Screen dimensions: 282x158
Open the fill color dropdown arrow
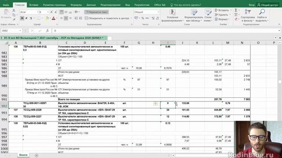50,18
